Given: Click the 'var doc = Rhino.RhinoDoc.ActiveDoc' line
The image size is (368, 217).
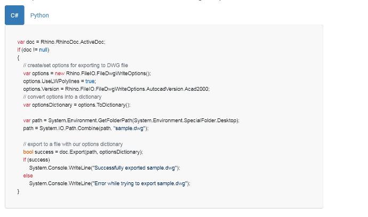Looking at the screenshot, I should click(61, 42).
